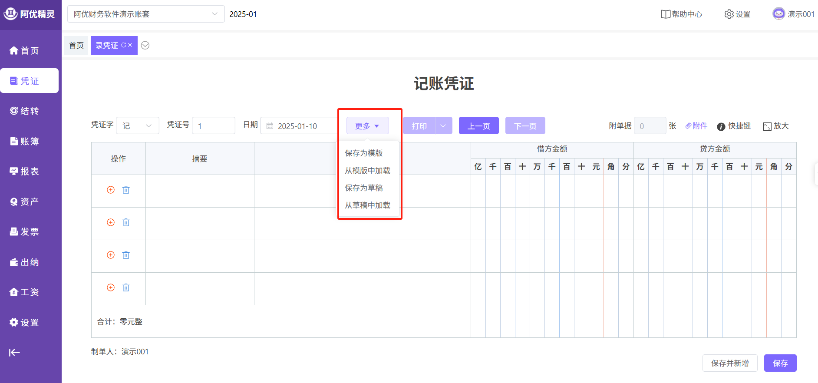Click add-row icon in first voucher row

111,190
